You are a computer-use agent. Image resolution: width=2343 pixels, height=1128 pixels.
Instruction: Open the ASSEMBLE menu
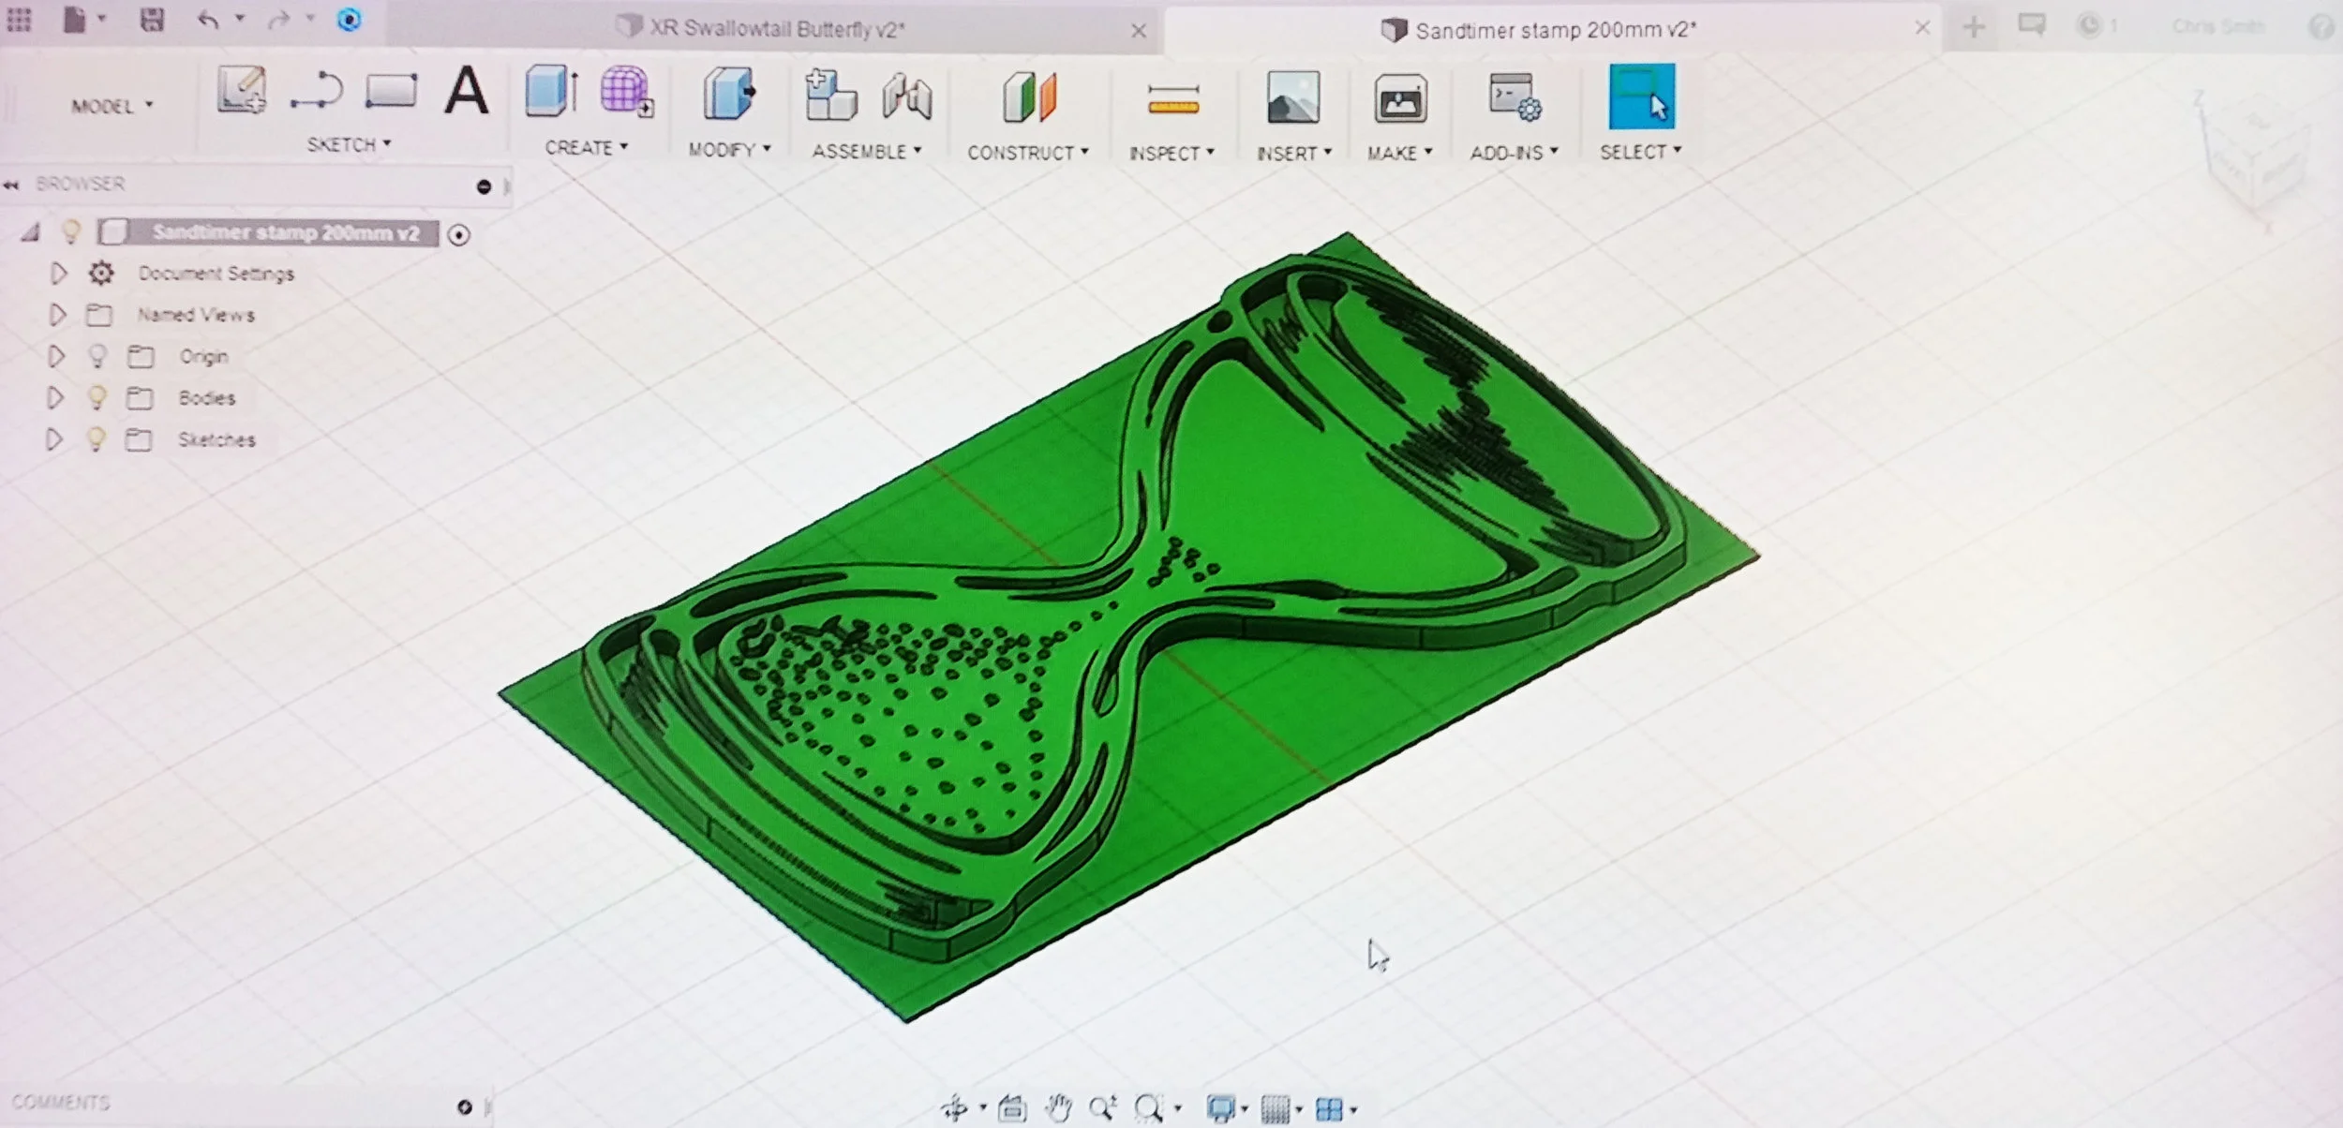[867, 151]
